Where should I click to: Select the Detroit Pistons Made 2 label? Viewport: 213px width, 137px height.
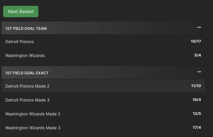27,86
